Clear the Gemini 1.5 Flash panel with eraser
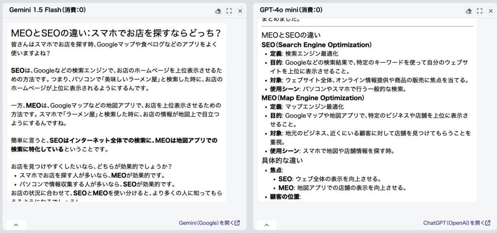This screenshot has width=497, height=233. pyautogui.click(x=218, y=11)
